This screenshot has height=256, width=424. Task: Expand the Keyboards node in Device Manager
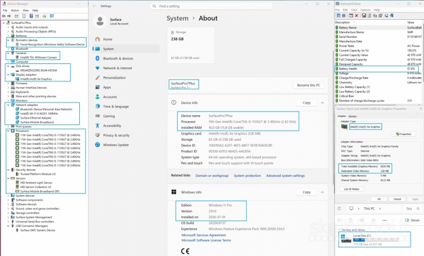[x=8, y=92]
